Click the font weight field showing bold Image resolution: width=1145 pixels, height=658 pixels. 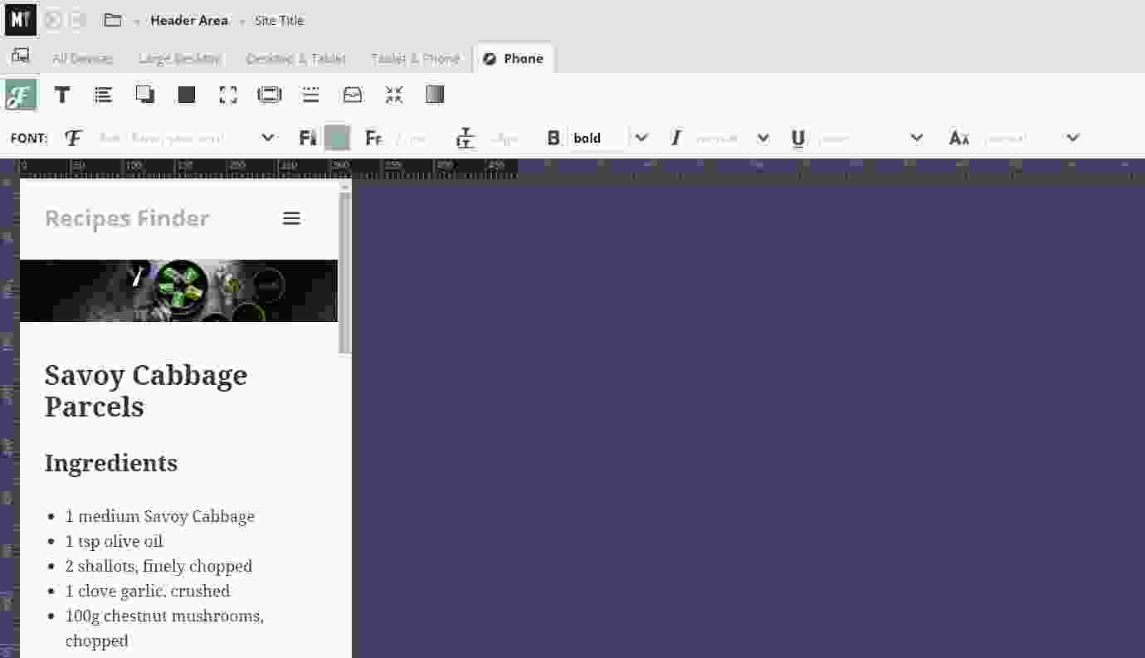click(x=597, y=138)
